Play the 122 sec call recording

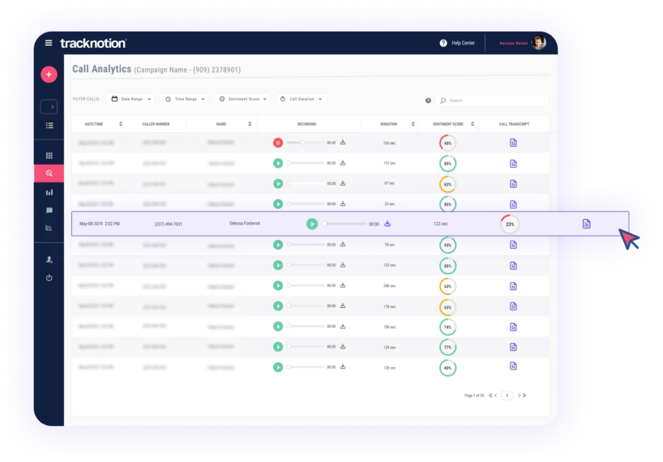[278, 265]
